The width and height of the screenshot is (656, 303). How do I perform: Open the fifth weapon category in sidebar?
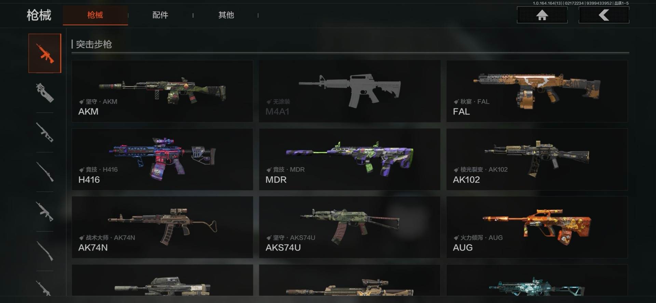tap(45, 211)
